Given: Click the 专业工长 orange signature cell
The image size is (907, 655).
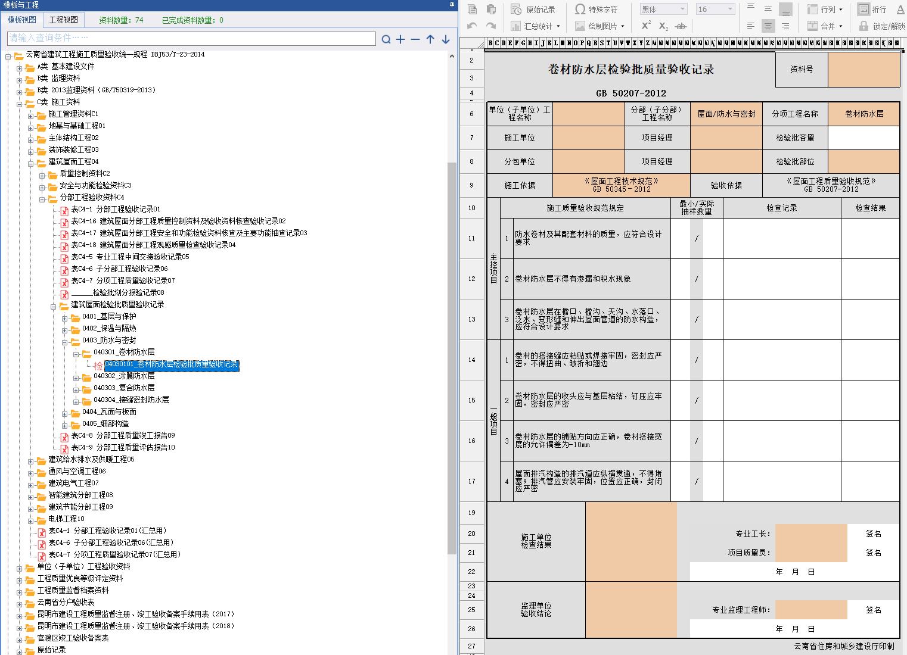Looking at the screenshot, I should [x=811, y=534].
